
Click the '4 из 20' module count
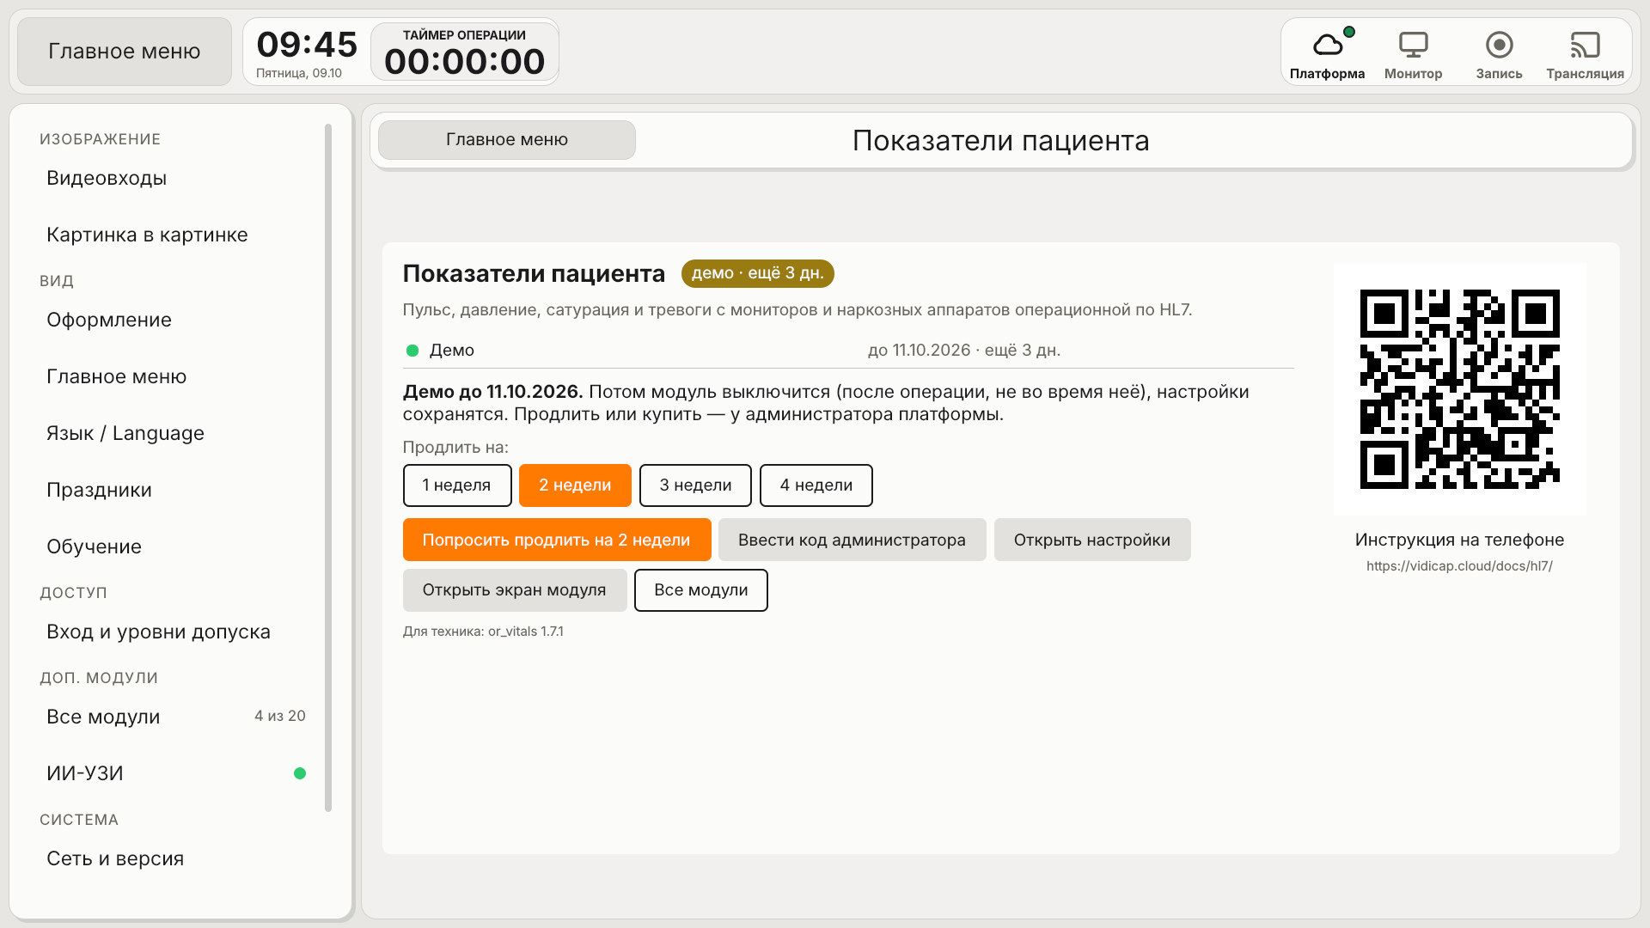[280, 716]
